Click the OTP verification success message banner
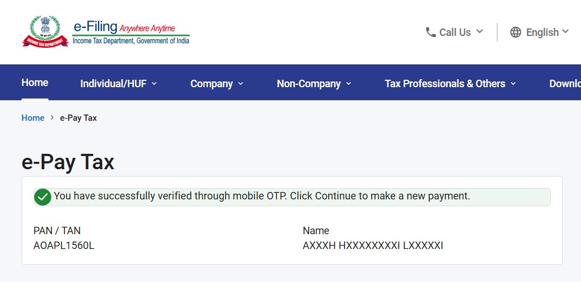Viewport: 581px width, 282px height. click(x=292, y=197)
